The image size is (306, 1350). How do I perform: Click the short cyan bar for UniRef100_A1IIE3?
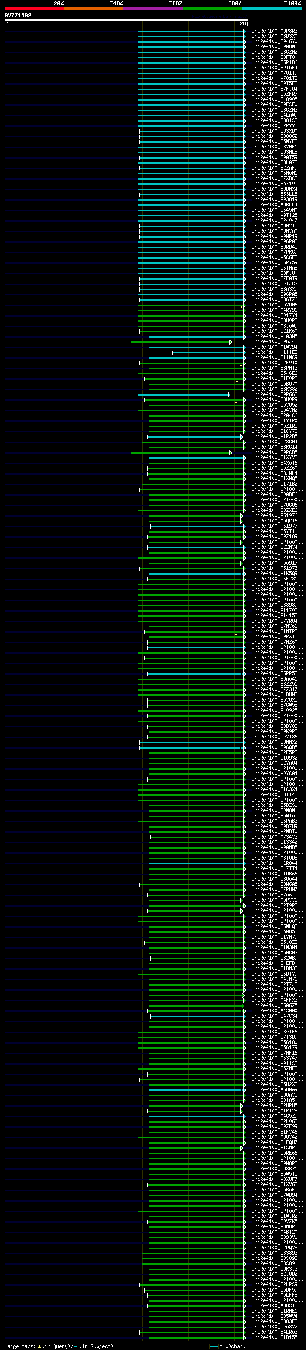click(x=209, y=352)
